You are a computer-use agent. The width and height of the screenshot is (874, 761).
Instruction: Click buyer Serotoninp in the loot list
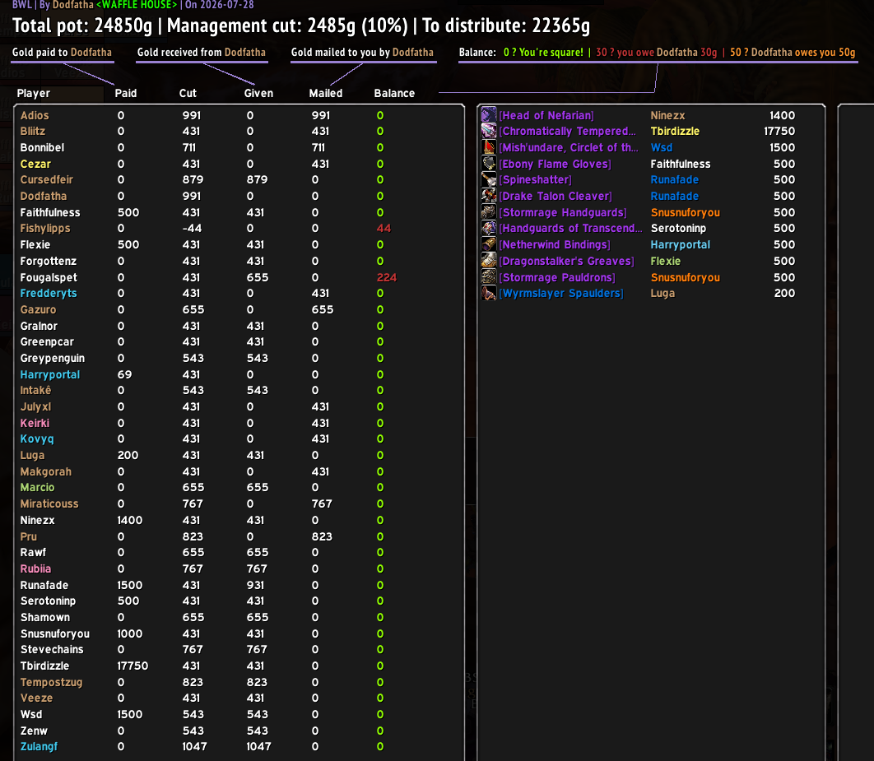coord(678,229)
